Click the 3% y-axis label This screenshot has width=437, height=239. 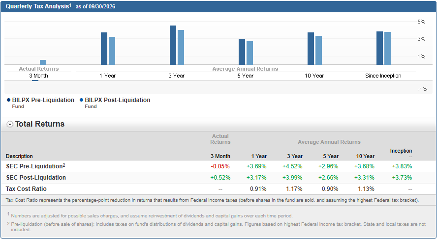pyautogui.click(x=421, y=39)
